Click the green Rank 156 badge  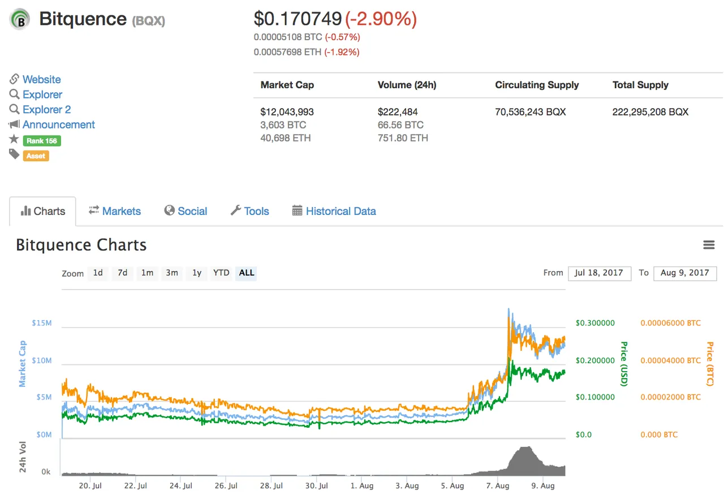click(x=42, y=141)
